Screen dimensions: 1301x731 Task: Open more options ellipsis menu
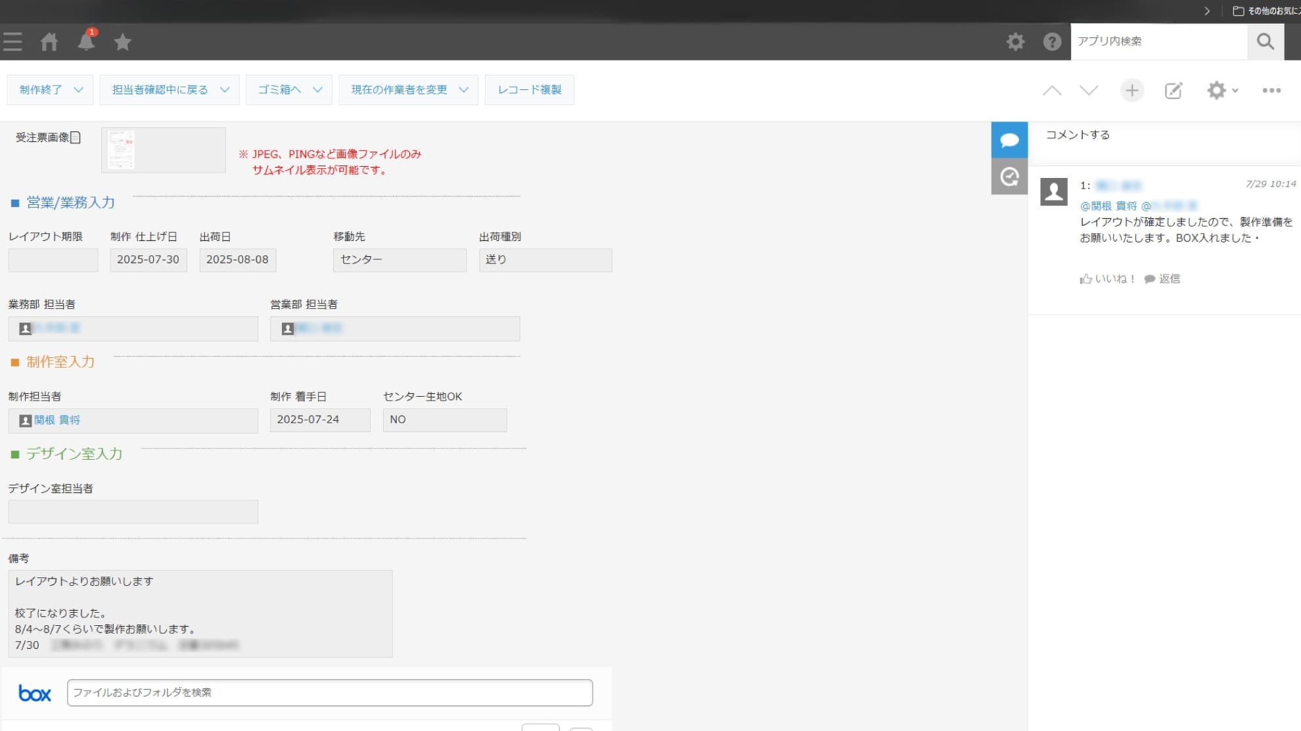point(1271,91)
